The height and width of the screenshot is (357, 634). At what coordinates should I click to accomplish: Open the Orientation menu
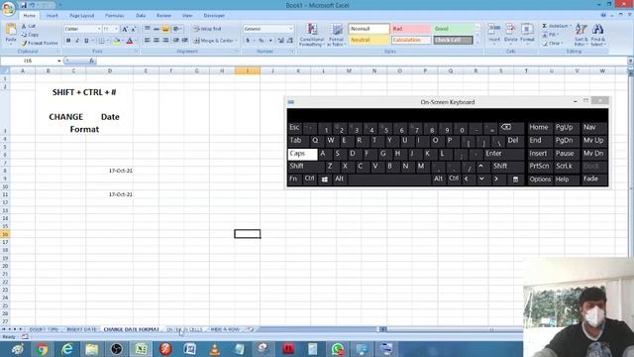click(x=177, y=29)
